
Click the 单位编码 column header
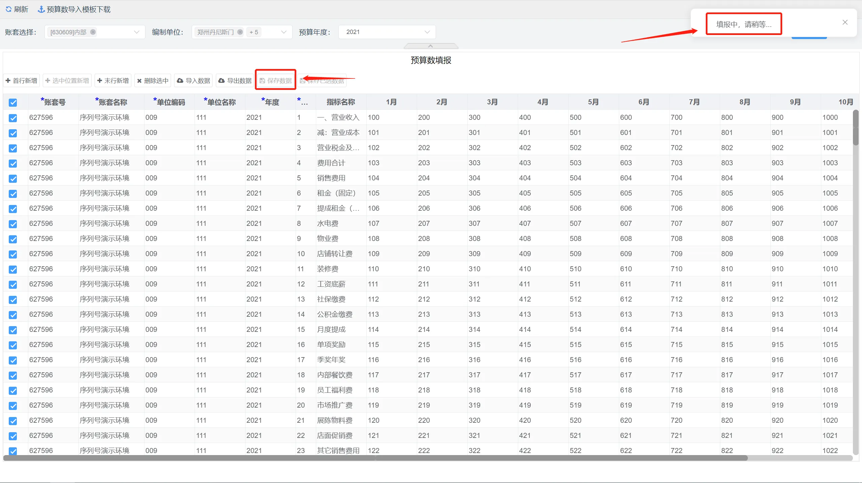tap(169, 102)
